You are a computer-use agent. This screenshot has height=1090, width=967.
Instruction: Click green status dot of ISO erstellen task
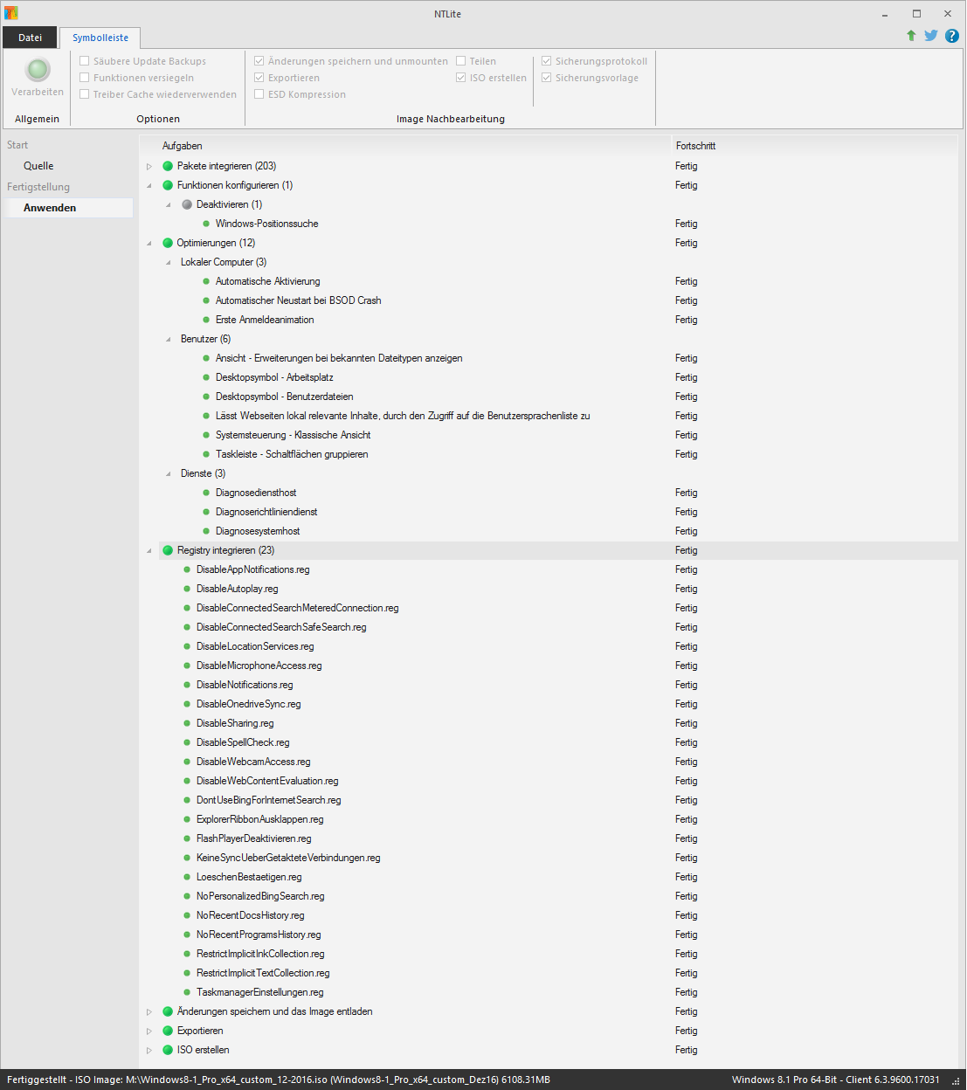tap(168, 1050)
